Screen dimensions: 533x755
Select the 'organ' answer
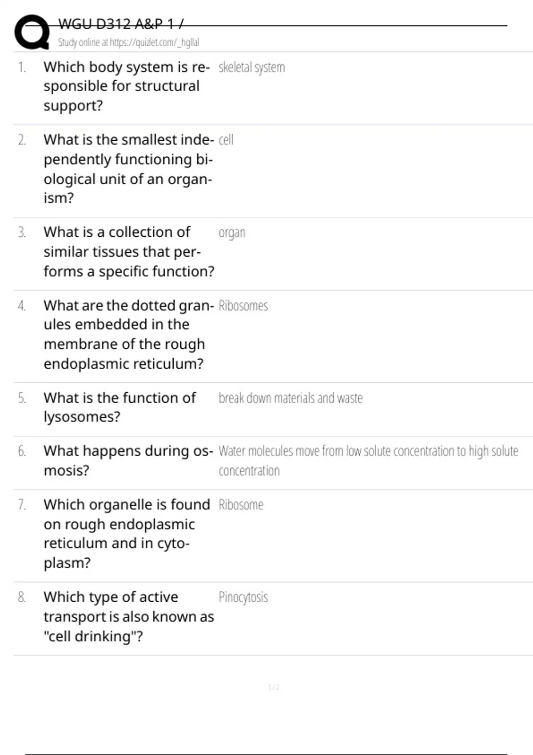(231, 233)
